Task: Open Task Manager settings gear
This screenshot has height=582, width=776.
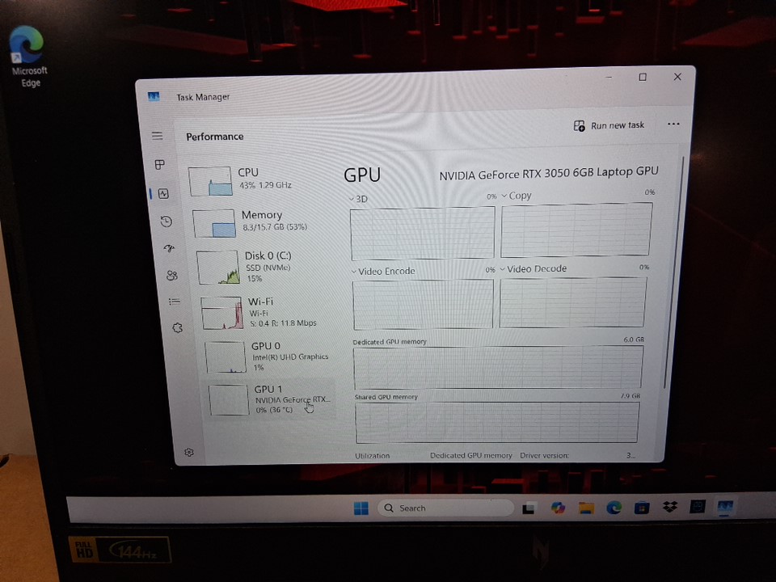Action: (189, 453)
